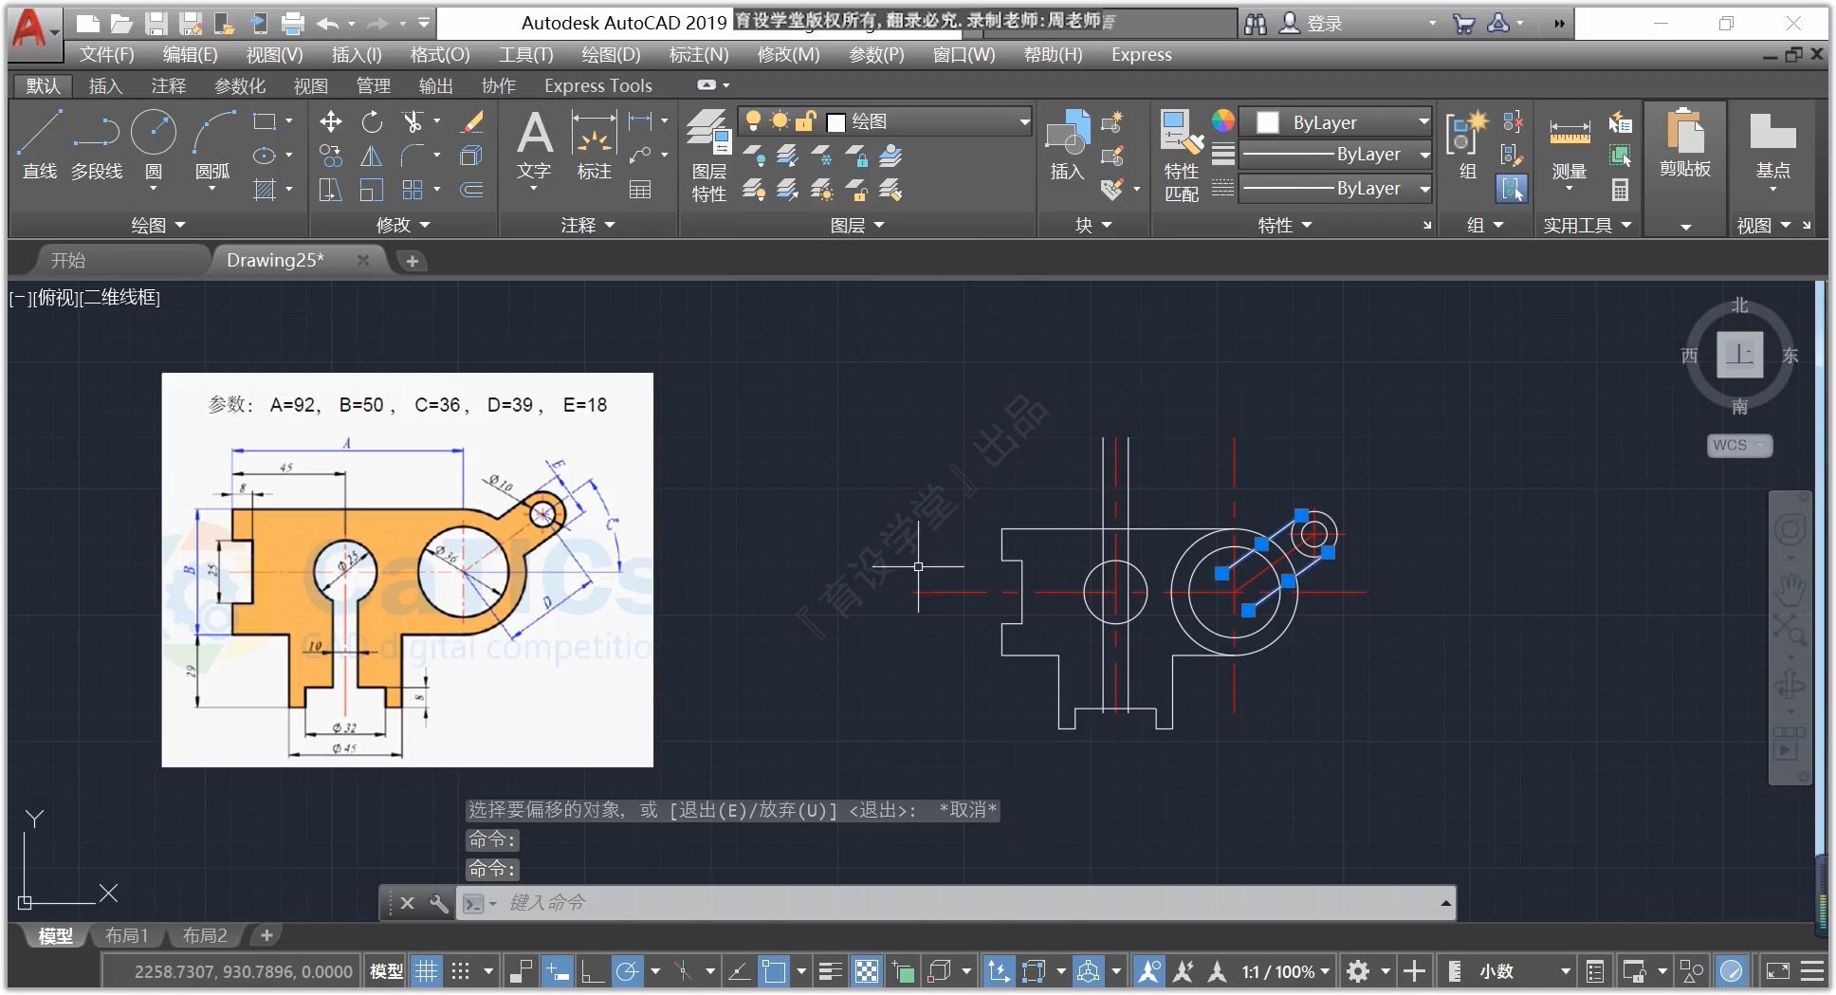Click the Measure (测量) tool
Image resolution: width=1836 pixels, height=995 pixels.
tap(1570, 144)
